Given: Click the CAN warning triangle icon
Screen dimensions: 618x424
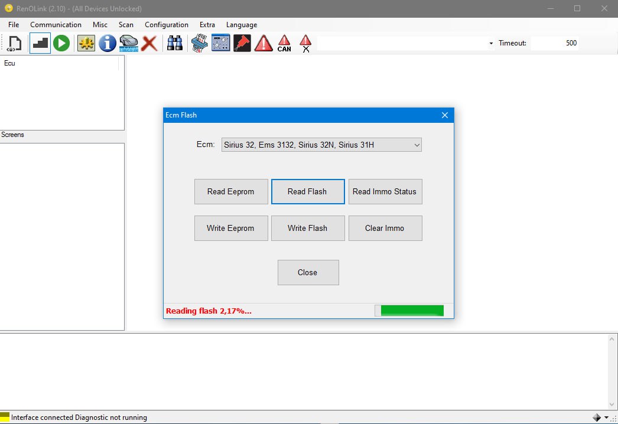Looking at the screenshot, I should point(284,43).
